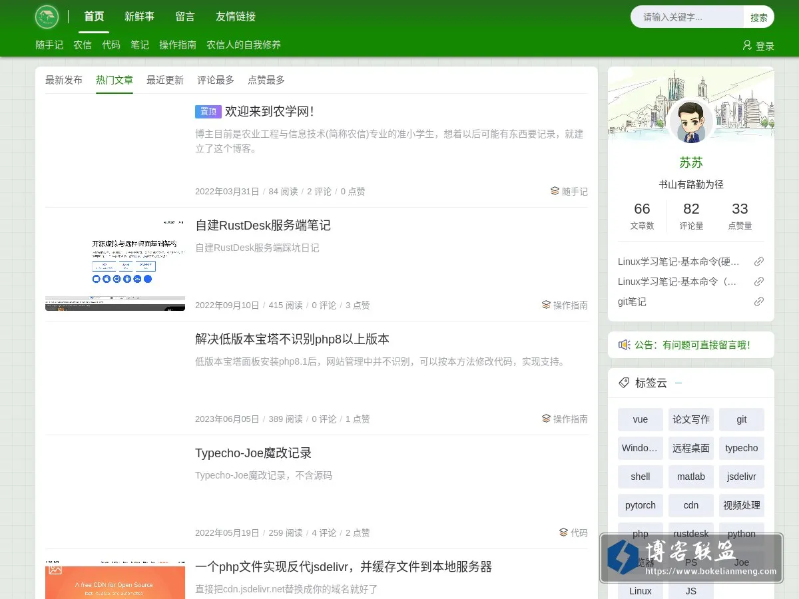Click link icon beside git笔记
Image resolution: width=799 pixels, height=599 pixels.
click(x=759, y=301)
